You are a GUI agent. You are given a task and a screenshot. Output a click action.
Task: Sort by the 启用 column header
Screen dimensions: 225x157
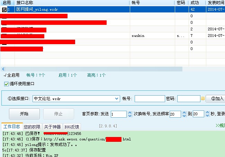[7, 3]
